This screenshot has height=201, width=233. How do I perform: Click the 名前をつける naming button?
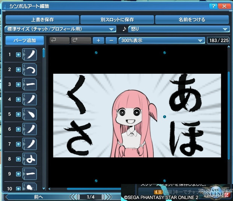tap(192, 20)
